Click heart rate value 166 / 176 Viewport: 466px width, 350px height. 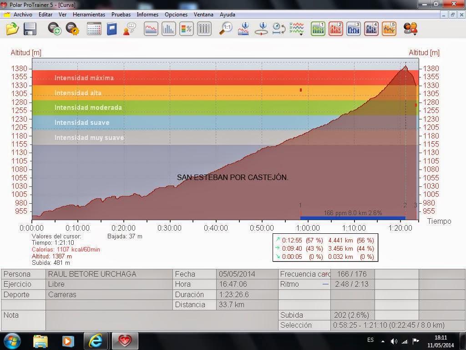tap(352, 274)
